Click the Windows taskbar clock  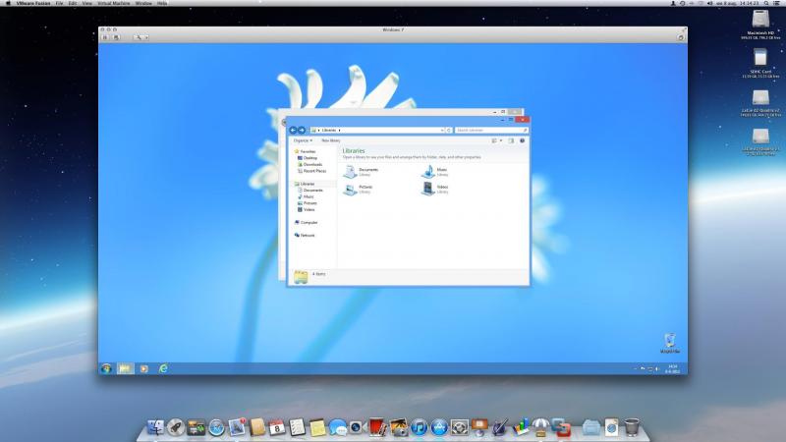tap(673, 369)
